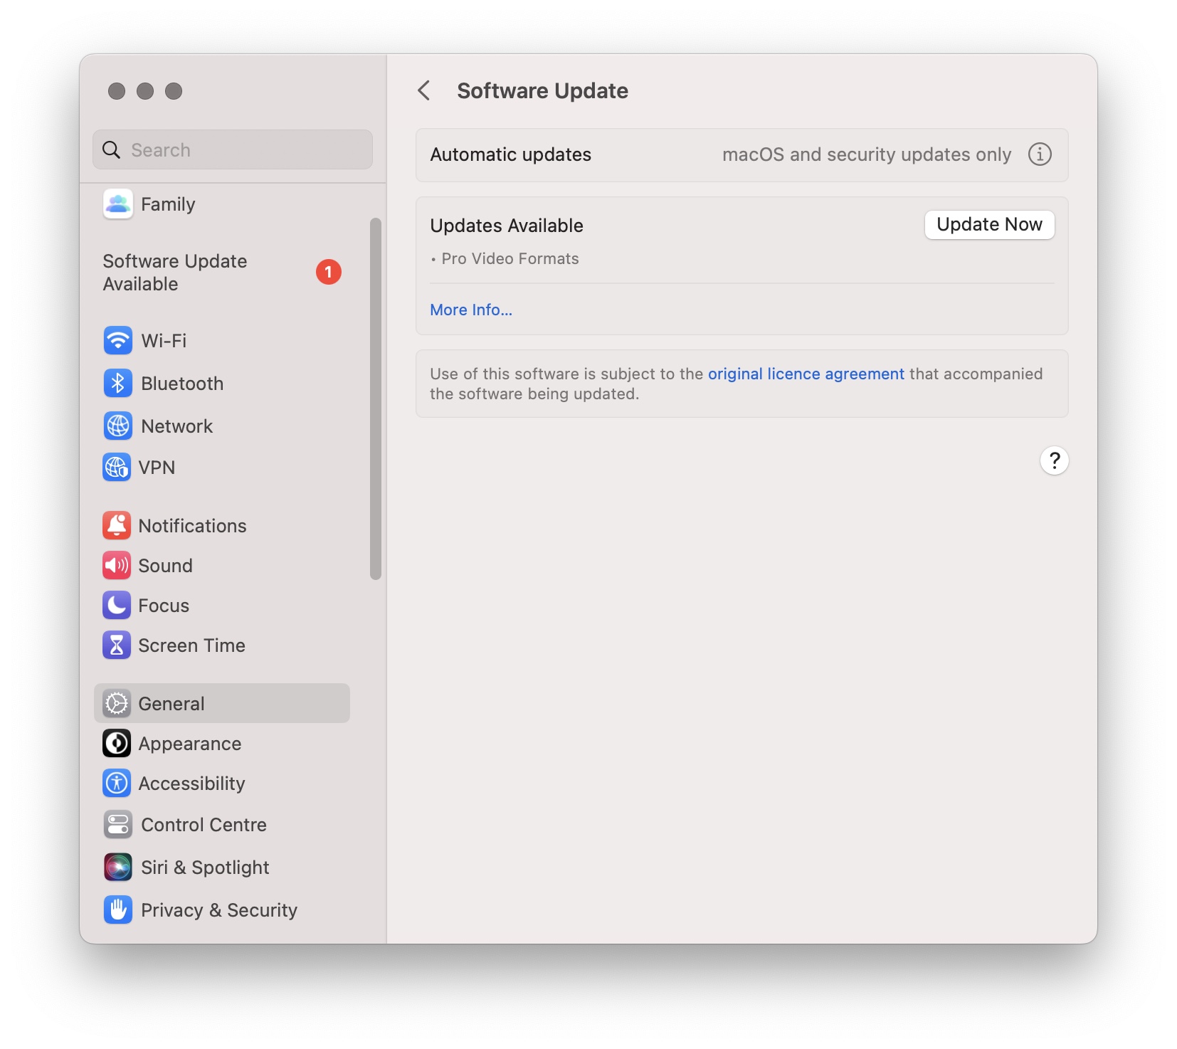Screen dimensions: 1177x1049
Task: Select the Bluetooth icon in the sidebar
Action: tap(117, 383)
